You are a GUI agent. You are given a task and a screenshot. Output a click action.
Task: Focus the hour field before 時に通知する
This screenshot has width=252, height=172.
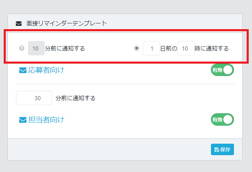186,48
